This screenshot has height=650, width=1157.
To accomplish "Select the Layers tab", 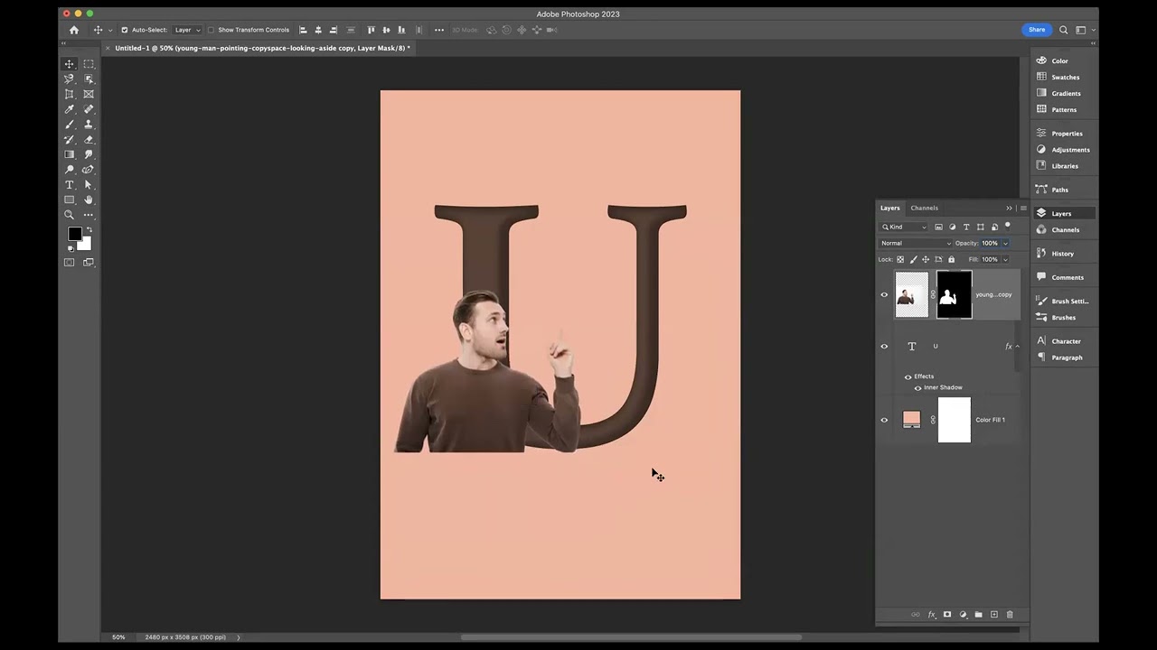I will [x=890, y=208].
